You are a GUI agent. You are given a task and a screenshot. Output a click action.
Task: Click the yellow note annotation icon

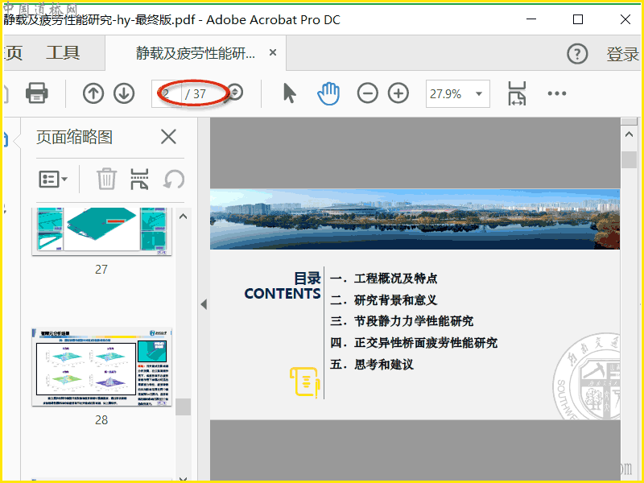click(x=304, y=382)
